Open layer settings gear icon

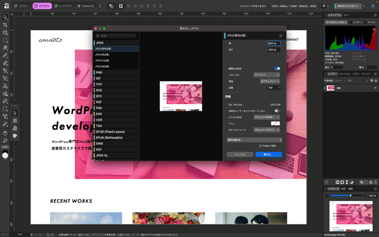[x=372, y=80]
